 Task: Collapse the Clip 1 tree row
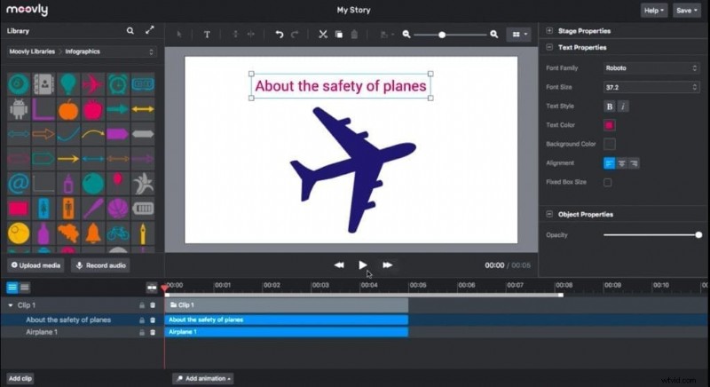coord(11,305)
